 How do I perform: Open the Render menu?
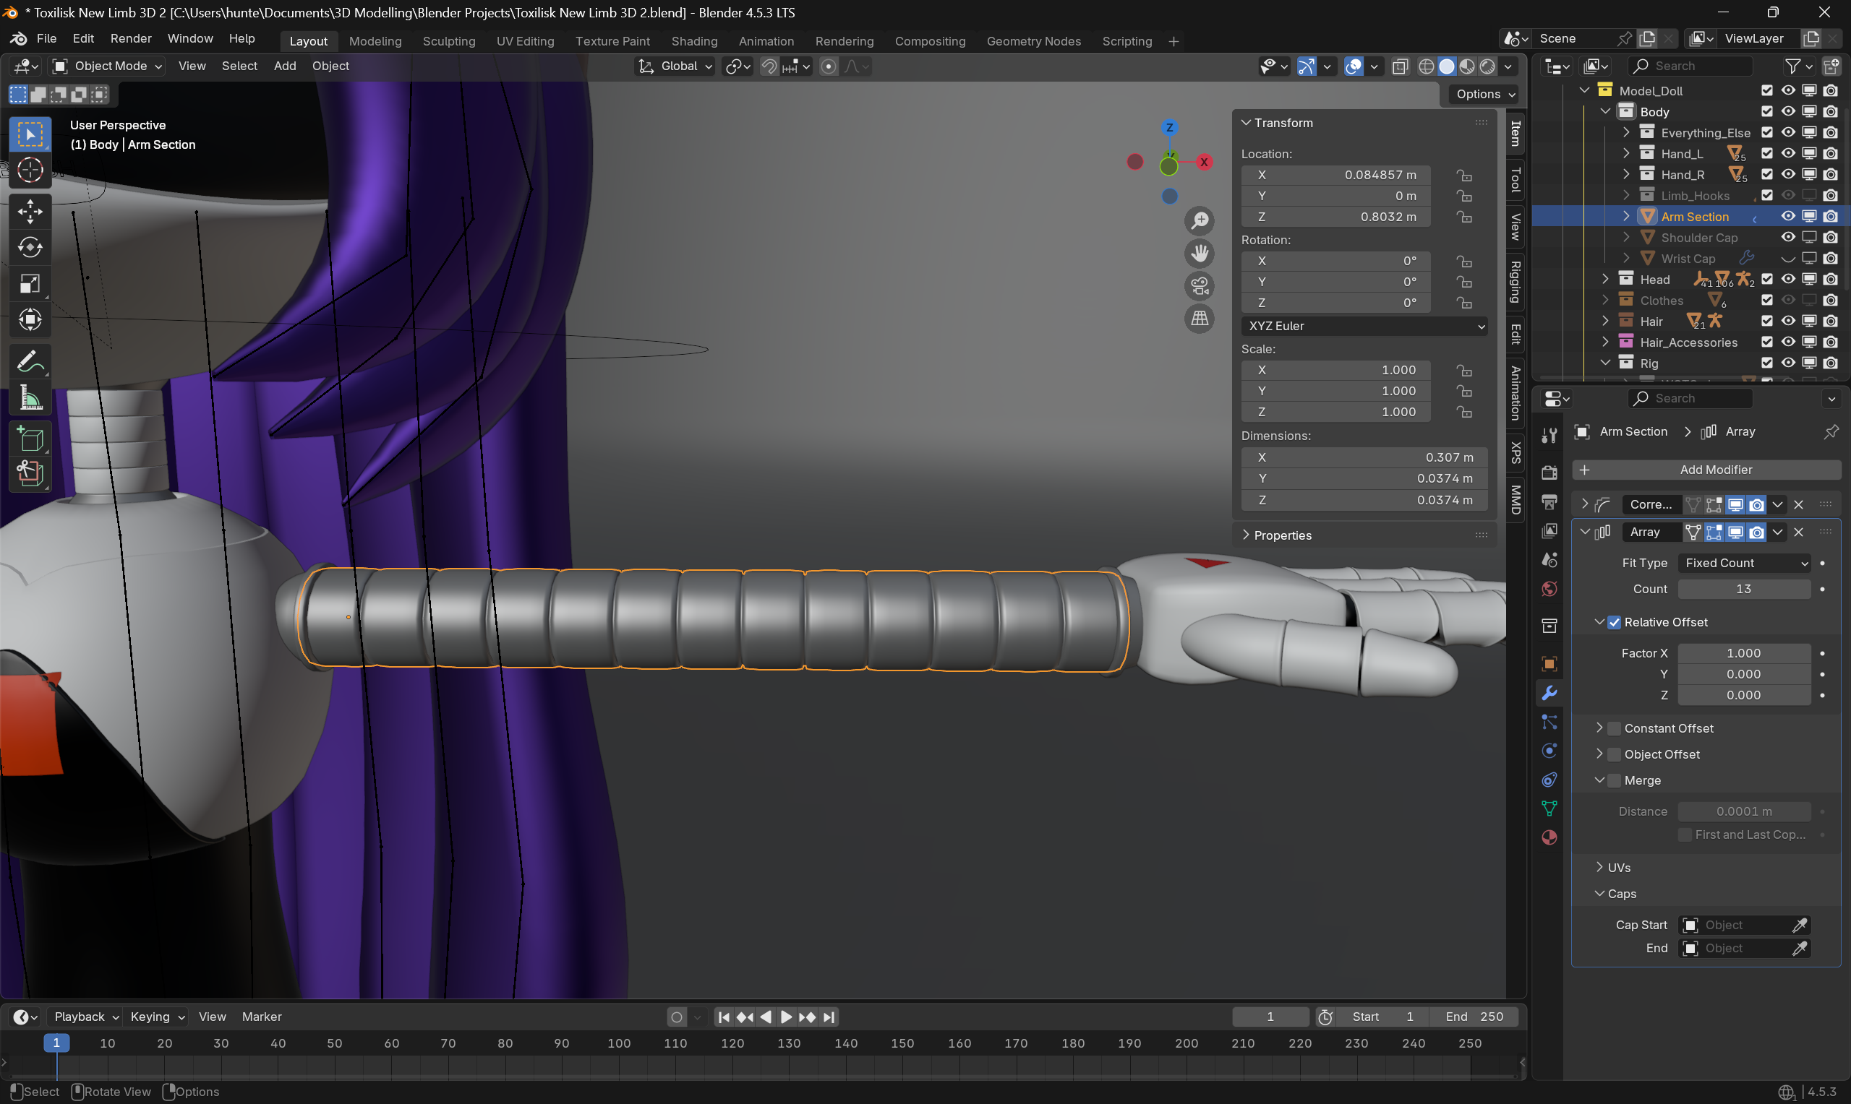130,38
